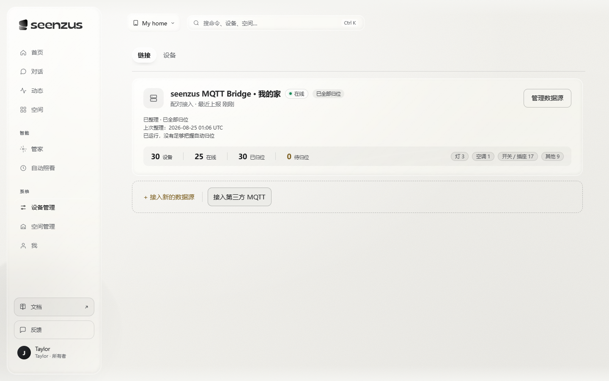Click the 开关 / 插座 17 tag
609x381 pixels.
[x=518, y=157]
